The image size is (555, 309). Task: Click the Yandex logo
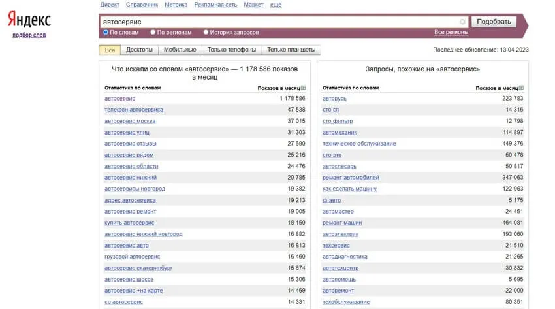(29, 20)
